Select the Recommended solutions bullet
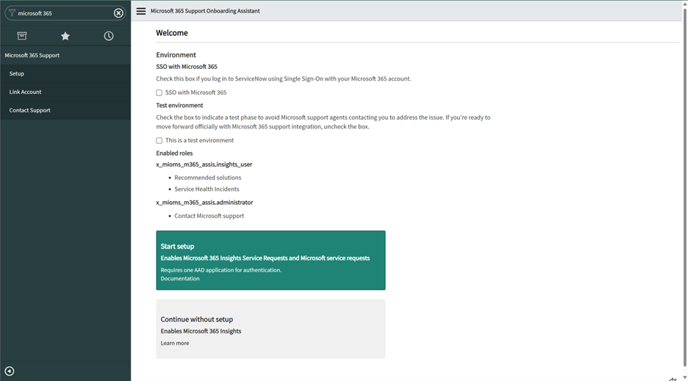The image size is (688, 381). [207, 178]
